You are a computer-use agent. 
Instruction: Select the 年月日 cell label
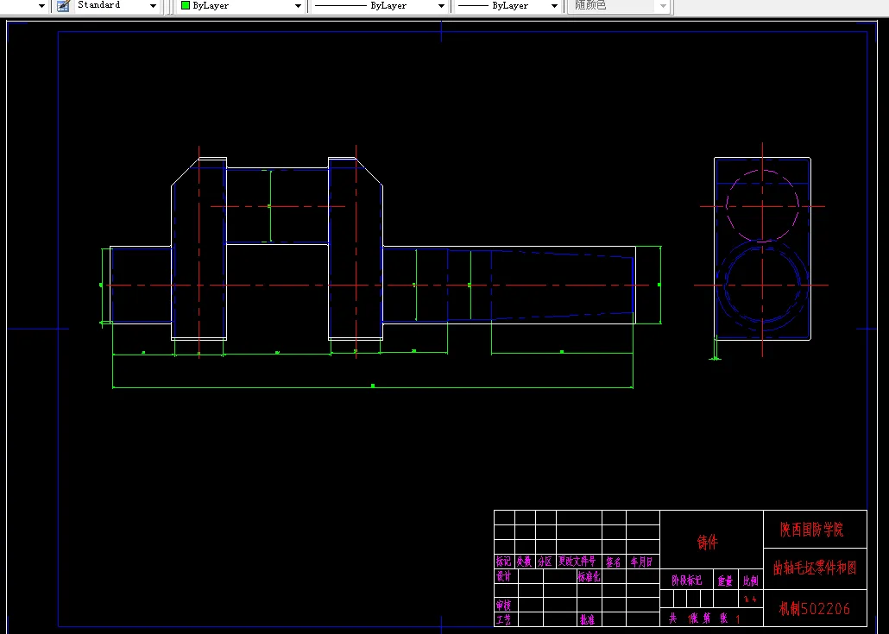pyautogui.click(x=642, y=562)
